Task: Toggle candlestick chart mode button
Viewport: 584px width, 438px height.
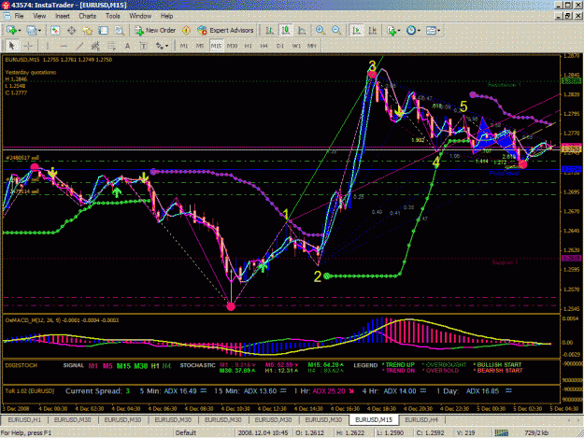Action: coord(286,31)
